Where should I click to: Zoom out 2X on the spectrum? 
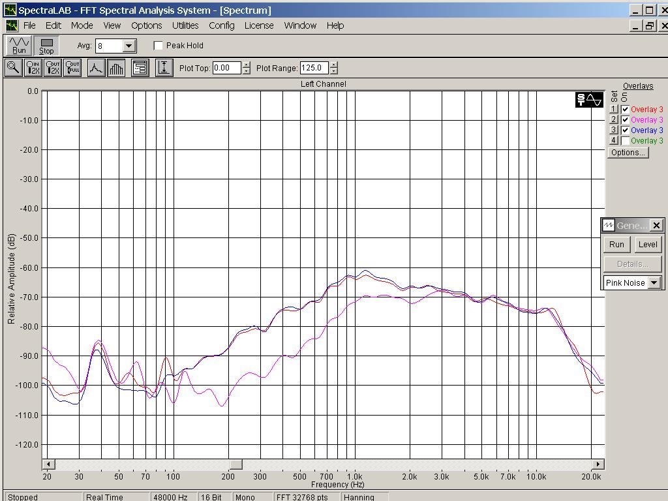coord(53,68)
